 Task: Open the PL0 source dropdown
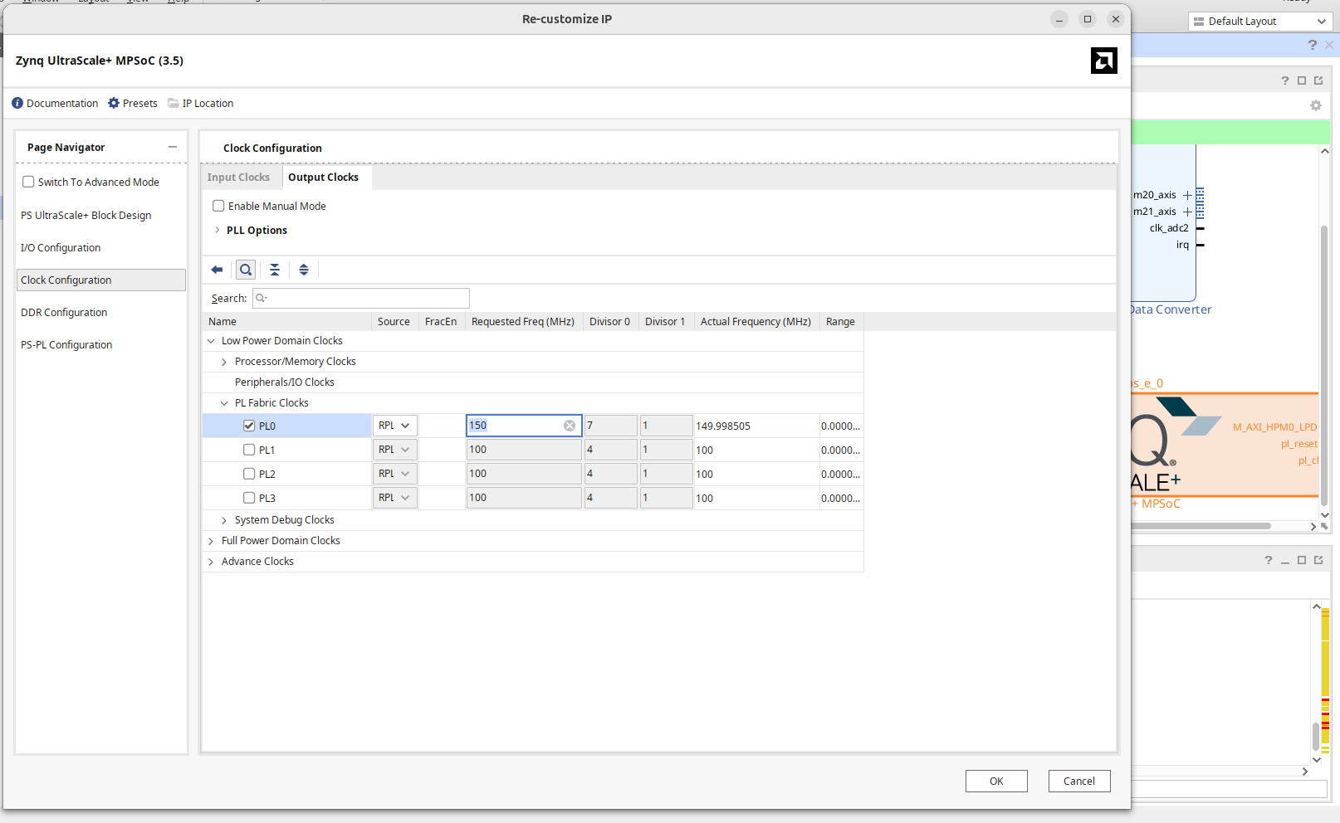tap(395, 426)
